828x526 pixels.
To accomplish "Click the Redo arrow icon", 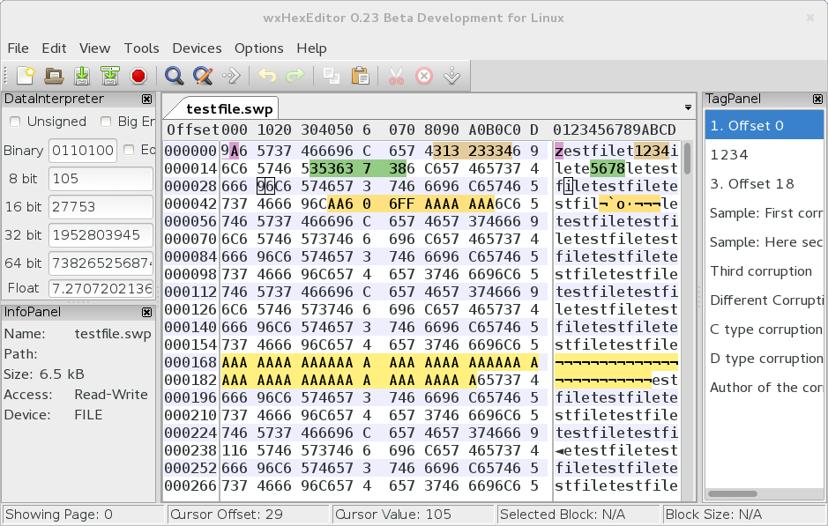I will pos(295,76).
